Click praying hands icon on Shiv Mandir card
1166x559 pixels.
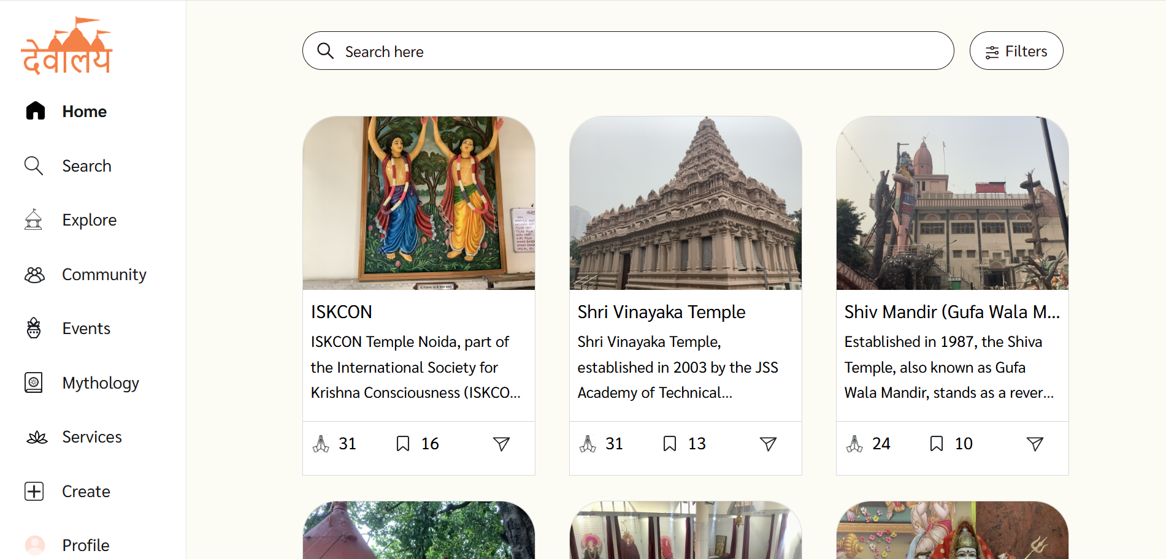pos(854,444)
